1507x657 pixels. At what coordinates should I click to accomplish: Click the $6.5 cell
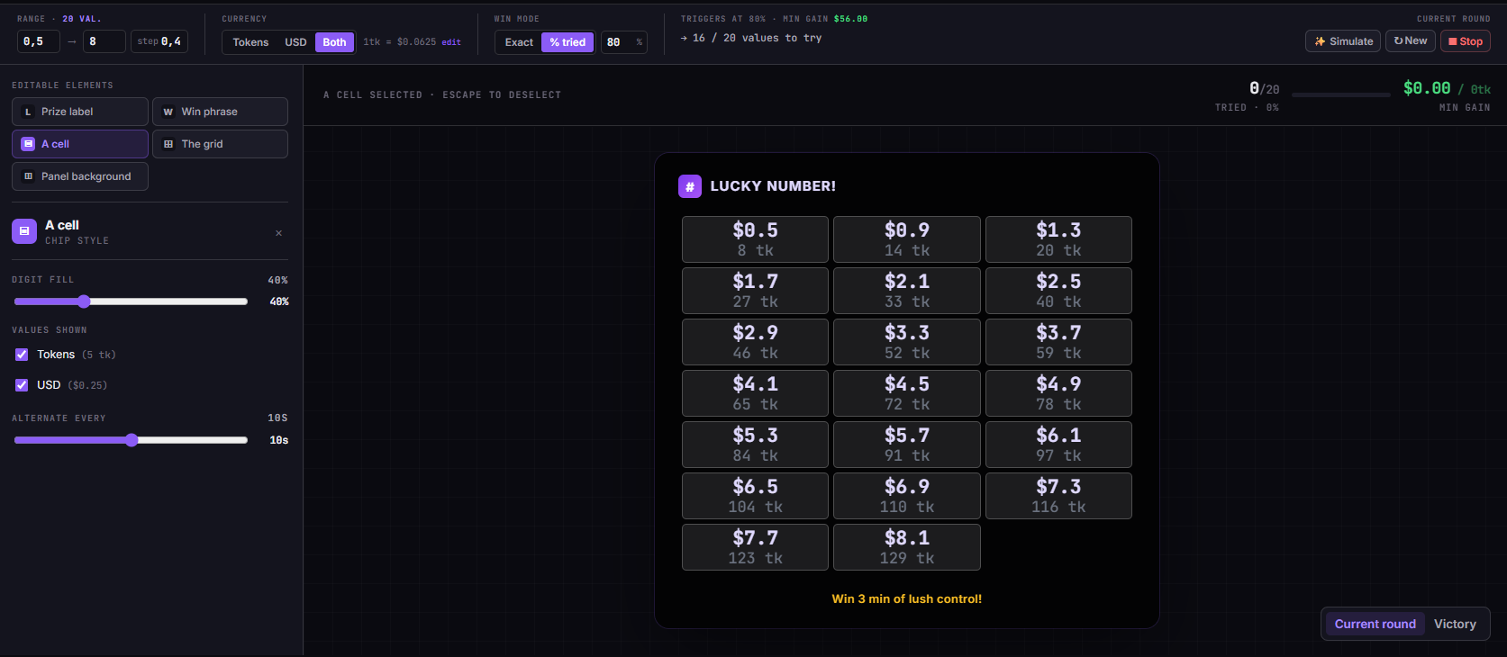(755, 496)
